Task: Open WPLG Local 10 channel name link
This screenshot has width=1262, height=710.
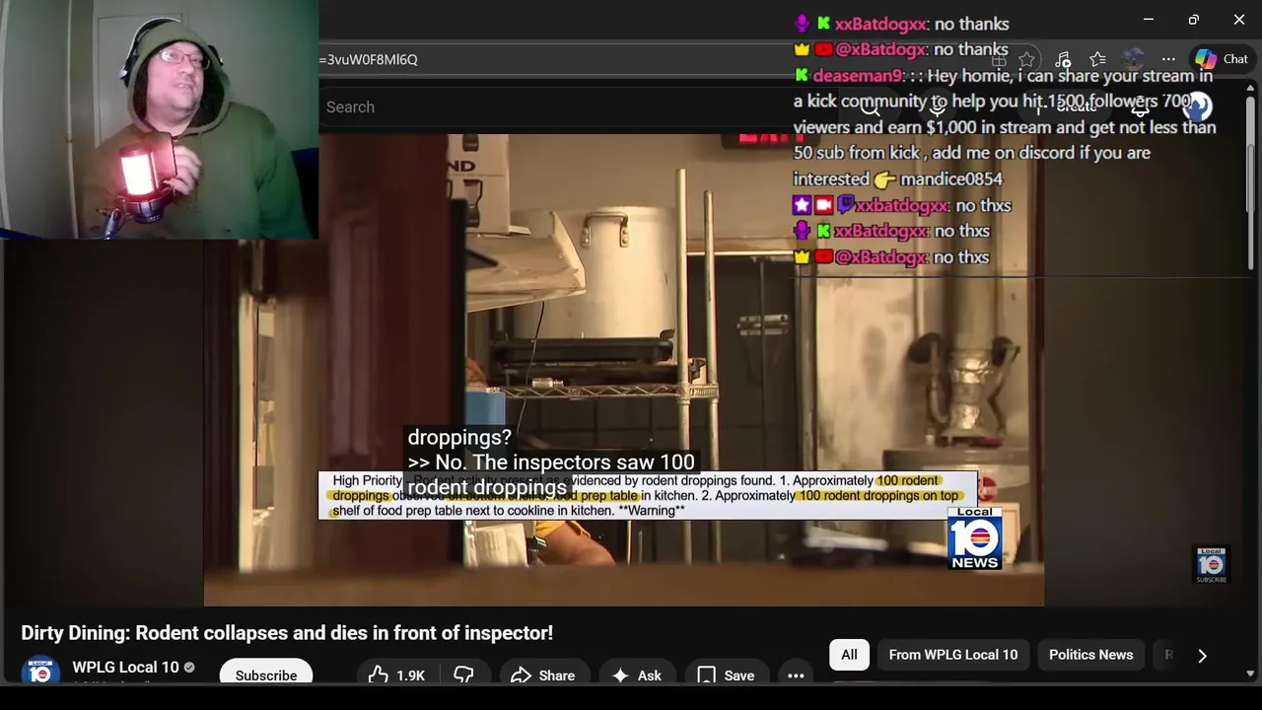Action: click(125, 667)
